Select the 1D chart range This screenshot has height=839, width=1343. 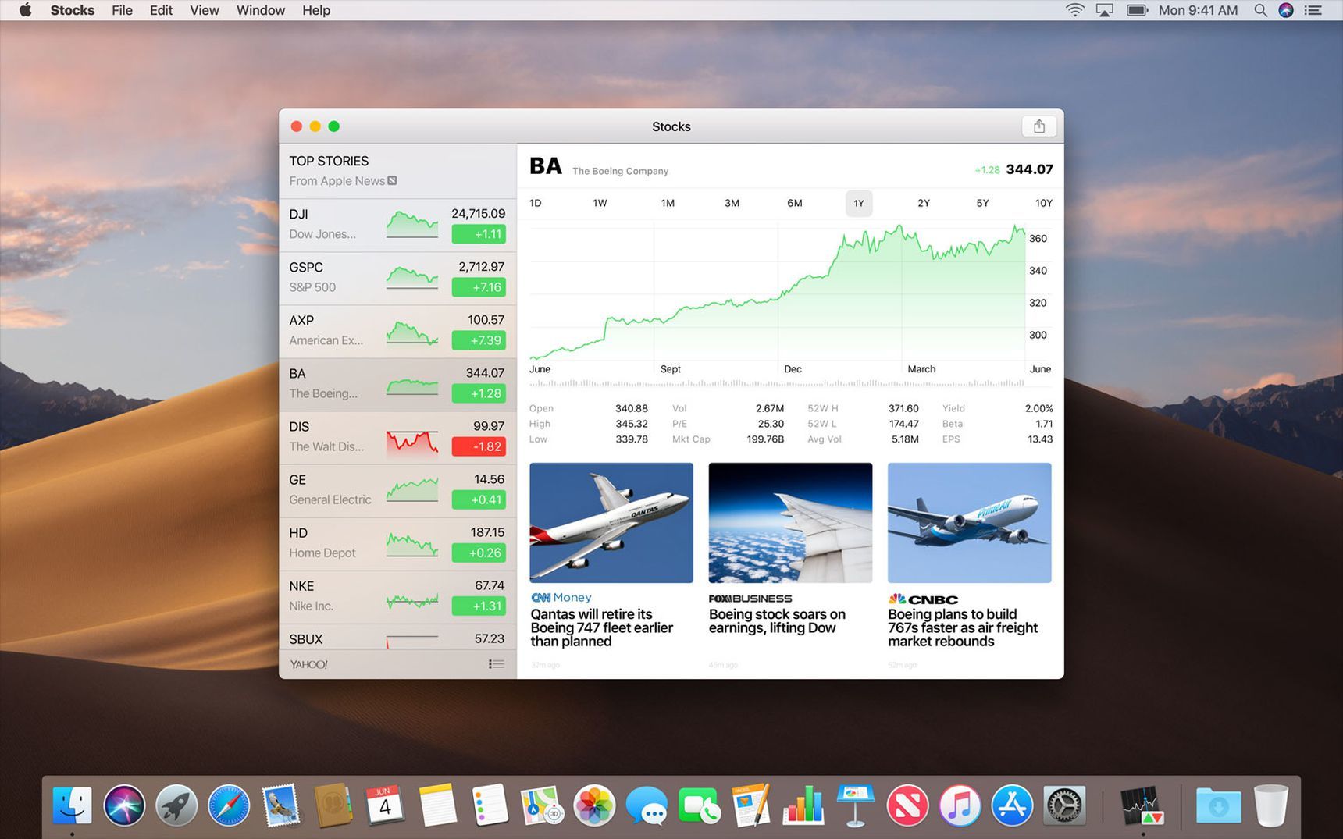(x=536, y=203)
